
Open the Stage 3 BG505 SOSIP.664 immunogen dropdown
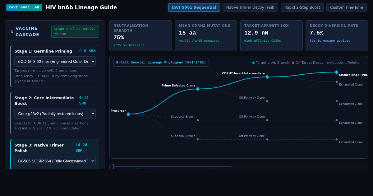pyautogui.click(x=55, y=161)
